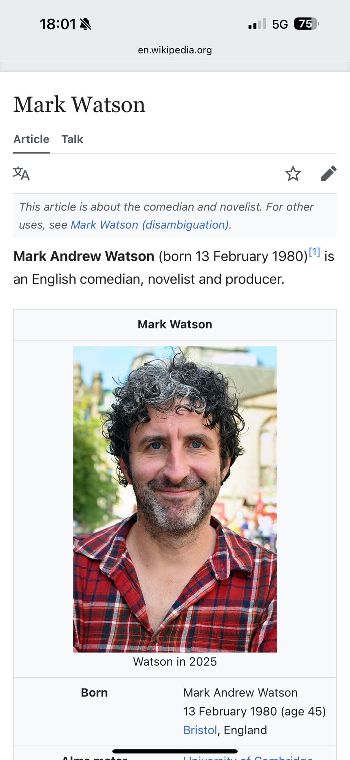Tap the Mark Watson infobox title
This screenshot has height=760, width=350.
click(175, 324)
